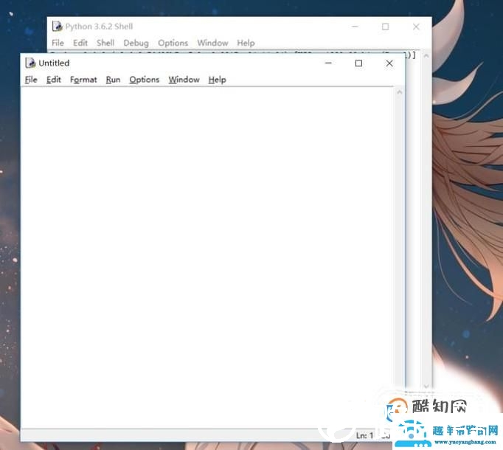Minimize the Untitled editor window
The width and height of the screenshot is (503, 450).
[x=328, y=63]
